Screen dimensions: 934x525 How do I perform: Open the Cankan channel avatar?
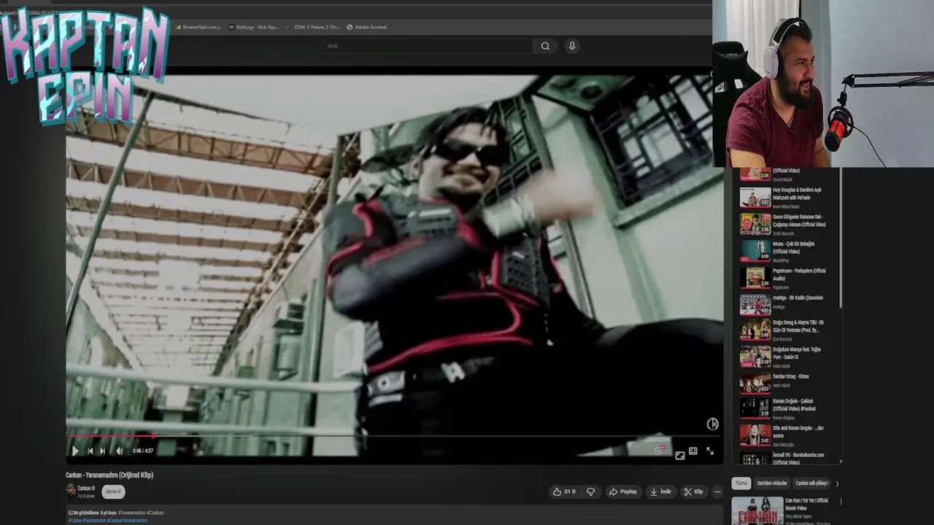71,491
